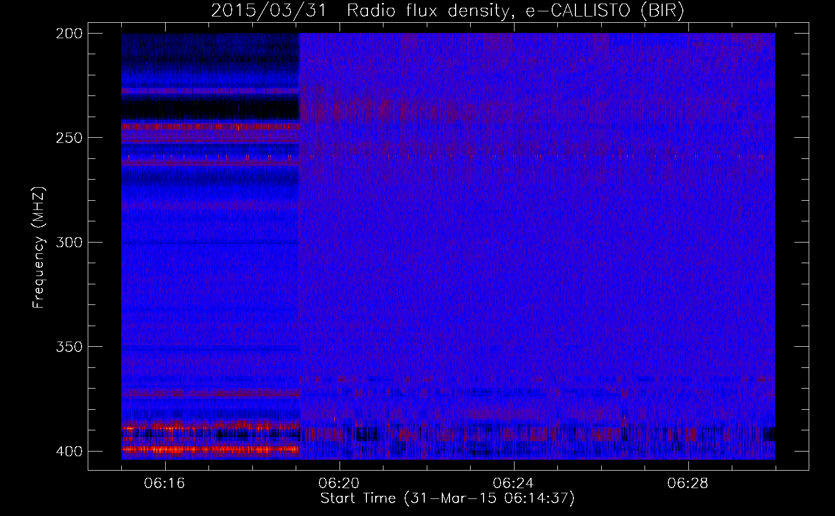Click the 'Start Time (31-Mar-15 06:14:37)' label

[447, 498]
